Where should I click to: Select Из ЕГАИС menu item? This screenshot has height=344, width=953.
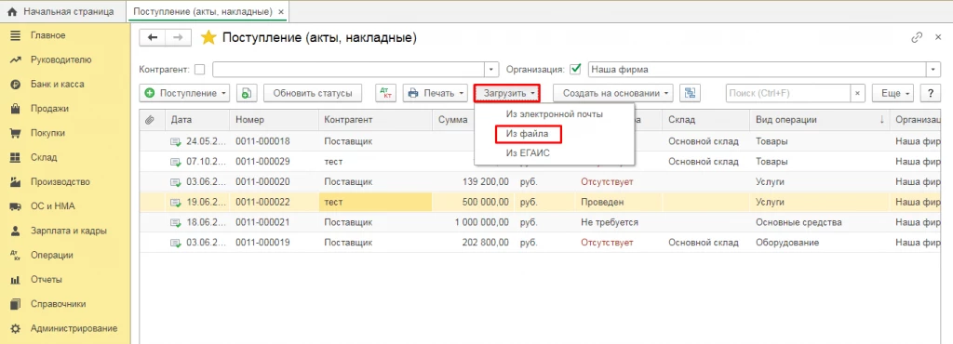528,153
